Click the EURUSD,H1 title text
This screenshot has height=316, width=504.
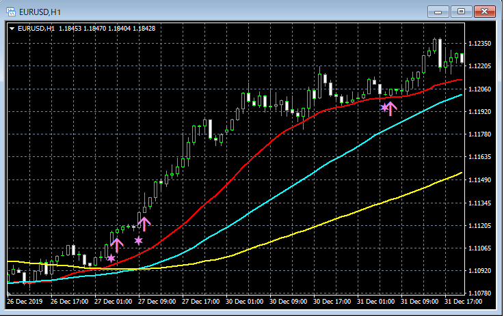point(40,12)
